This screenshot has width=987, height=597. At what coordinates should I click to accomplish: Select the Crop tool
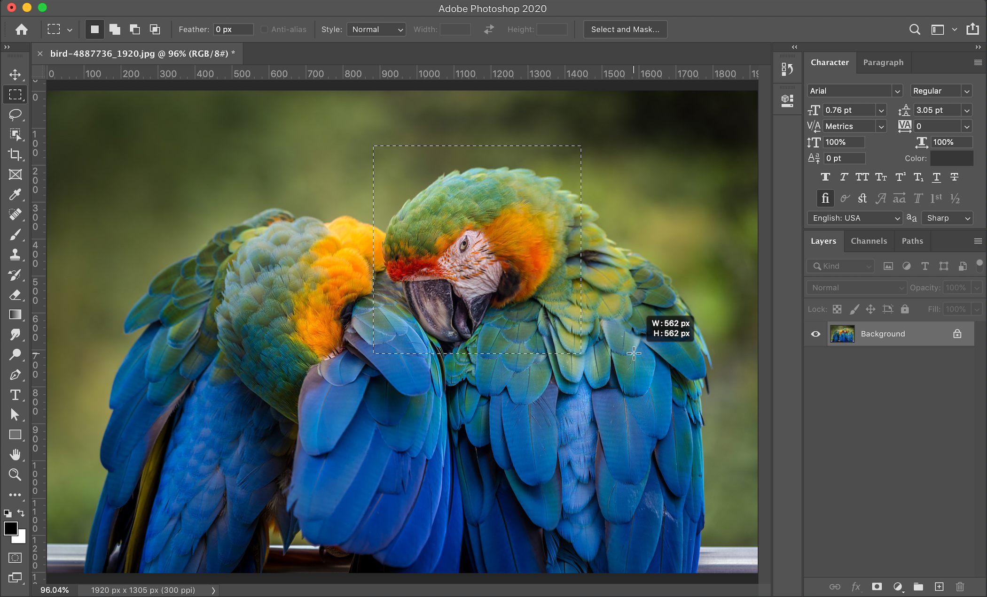point(15,154)
